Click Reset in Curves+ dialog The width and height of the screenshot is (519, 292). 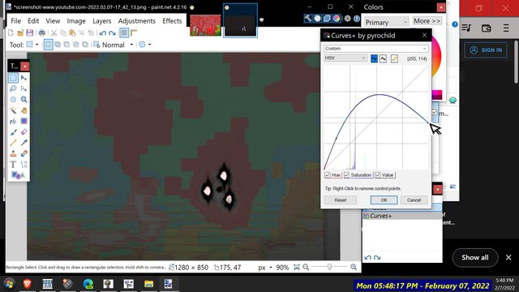click(341, 200)
